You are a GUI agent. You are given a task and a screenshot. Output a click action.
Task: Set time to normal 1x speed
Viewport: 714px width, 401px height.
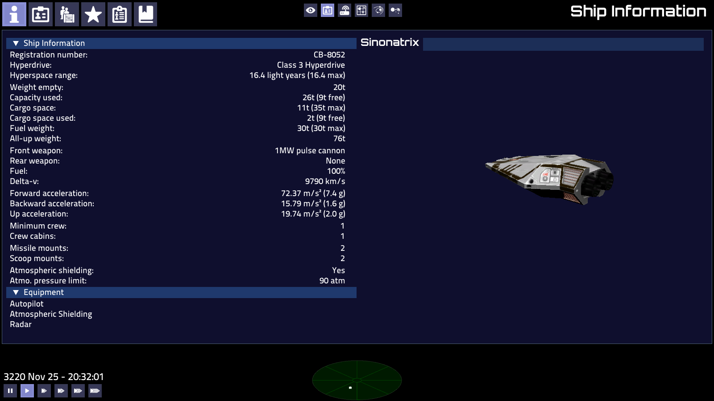pyautogui.click(x=27, y=391)
